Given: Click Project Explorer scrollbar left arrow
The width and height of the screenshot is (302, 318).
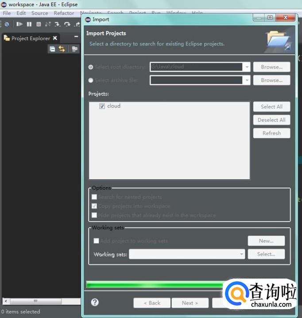Looking at the screenshot, I should pos(6,301).
